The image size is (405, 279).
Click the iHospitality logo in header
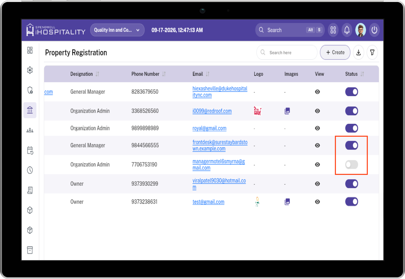click(x=56, y=30)
